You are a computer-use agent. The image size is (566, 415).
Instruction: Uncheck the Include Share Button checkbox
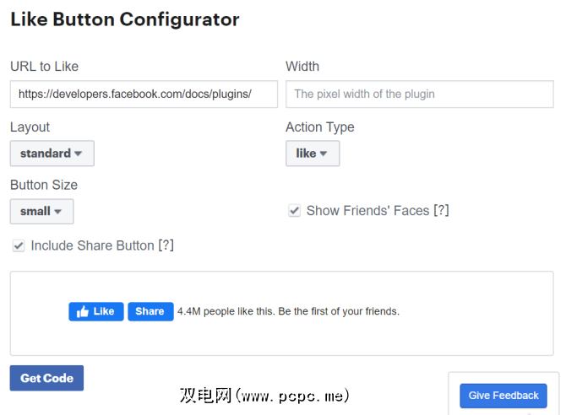19,245
